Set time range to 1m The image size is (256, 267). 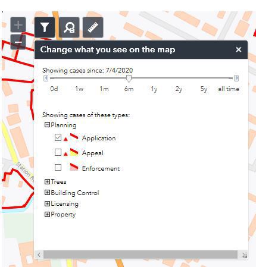[x=104, y=89]
